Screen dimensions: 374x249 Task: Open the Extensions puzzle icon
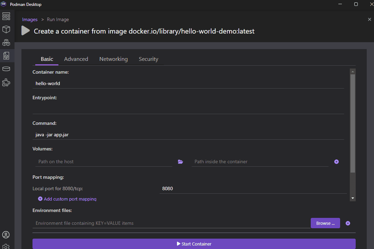[6, 82]
